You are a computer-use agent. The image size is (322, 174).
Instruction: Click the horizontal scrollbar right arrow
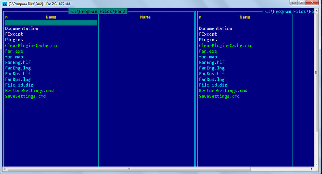tap(311, 169)
